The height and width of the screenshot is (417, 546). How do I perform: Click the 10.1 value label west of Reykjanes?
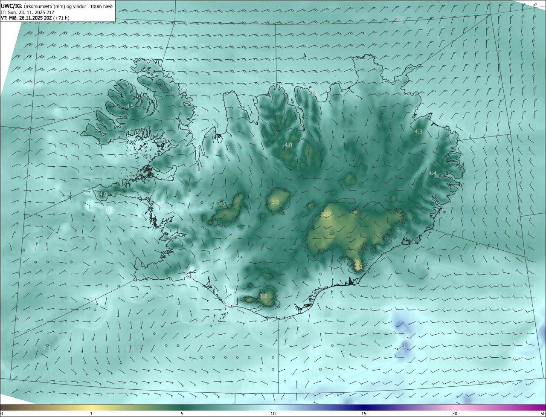(94, 299)
